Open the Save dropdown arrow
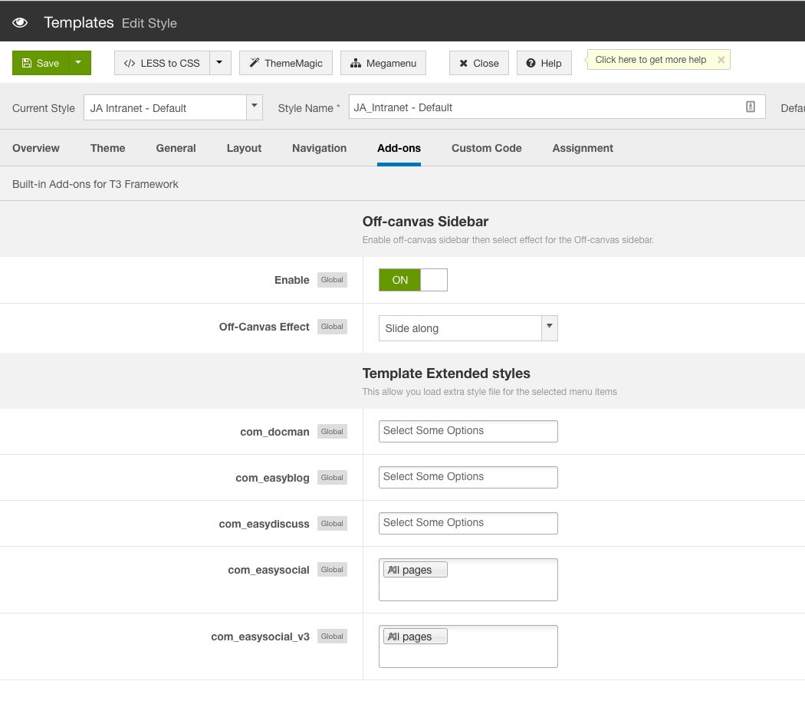 click(79, 63)
